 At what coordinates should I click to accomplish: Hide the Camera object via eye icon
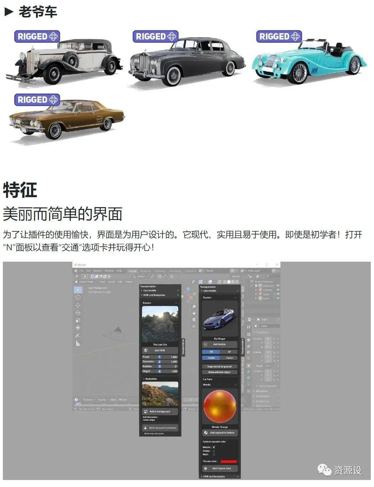(278, 290)
